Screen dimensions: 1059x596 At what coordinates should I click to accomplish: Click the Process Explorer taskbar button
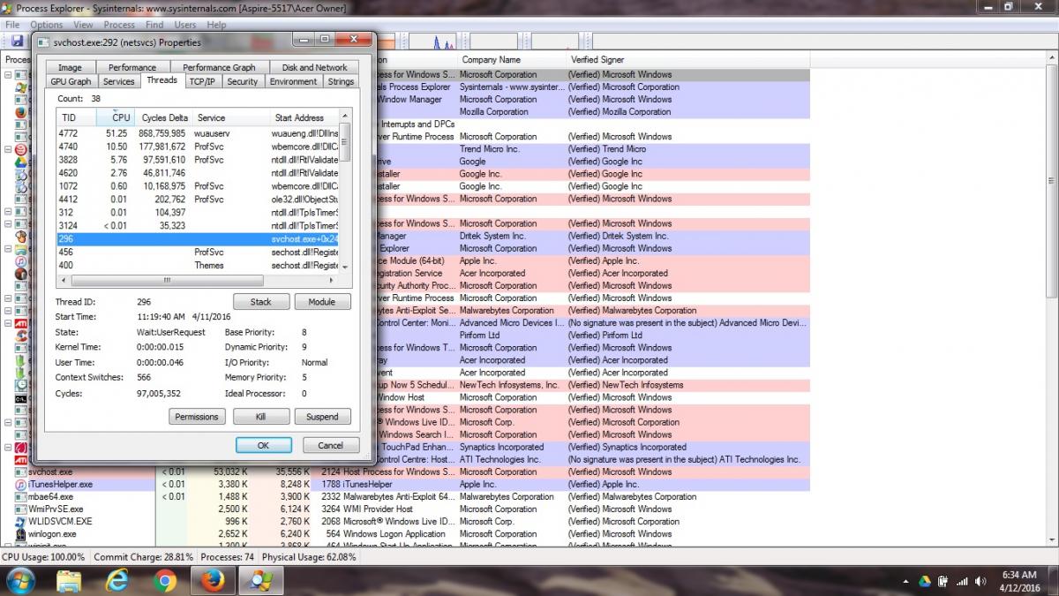[x=261, y=580]
